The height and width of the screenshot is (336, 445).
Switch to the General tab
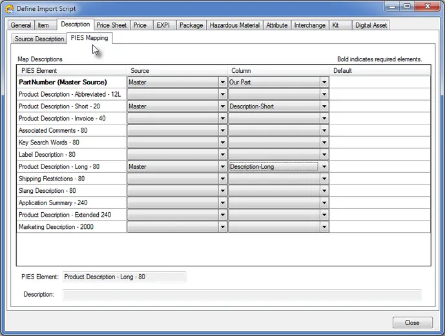point(21,25)
